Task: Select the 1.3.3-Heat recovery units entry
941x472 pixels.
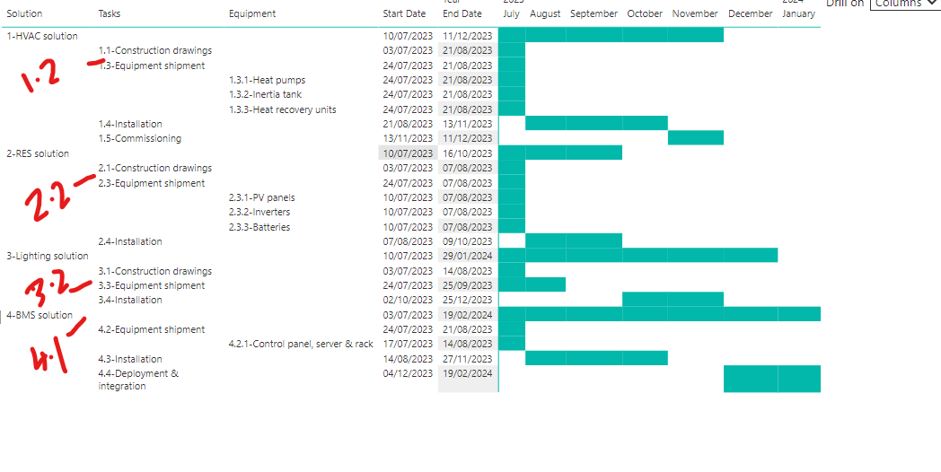Action: click(x=283, y=109)
